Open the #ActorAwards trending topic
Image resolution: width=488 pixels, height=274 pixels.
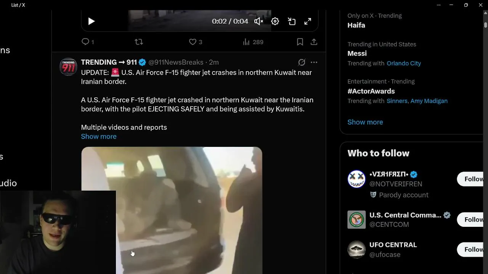coord(371,91)
